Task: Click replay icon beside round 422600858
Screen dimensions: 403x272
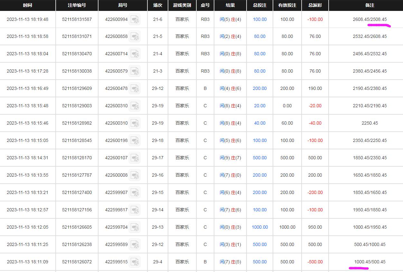Action: pyautogui.click(x=135, y=37)
